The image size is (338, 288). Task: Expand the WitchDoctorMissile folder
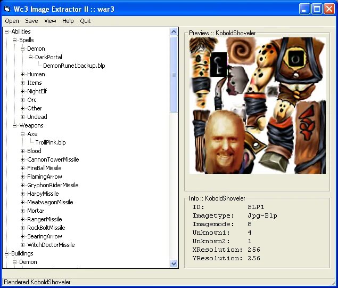pos(23,245)
